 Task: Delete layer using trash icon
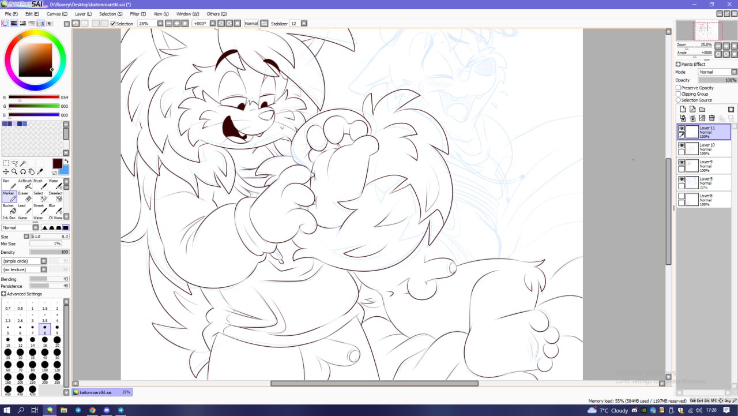(711, 118)
